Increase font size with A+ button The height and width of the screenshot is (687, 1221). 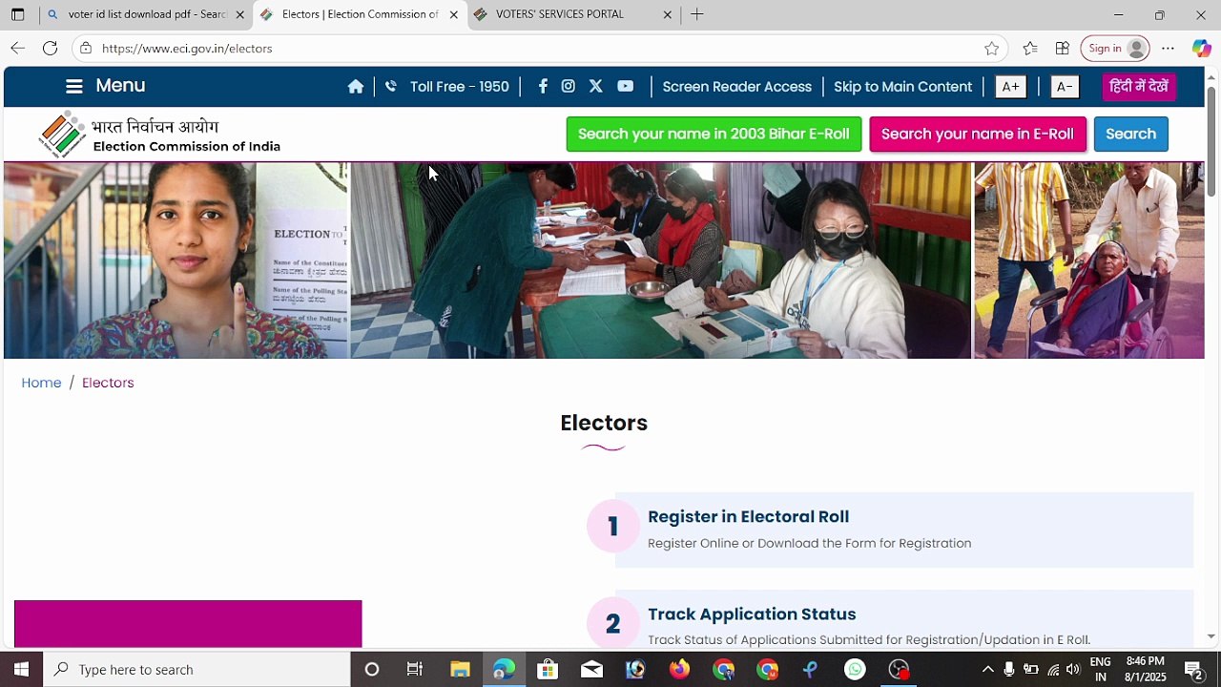pos(1010,87)
